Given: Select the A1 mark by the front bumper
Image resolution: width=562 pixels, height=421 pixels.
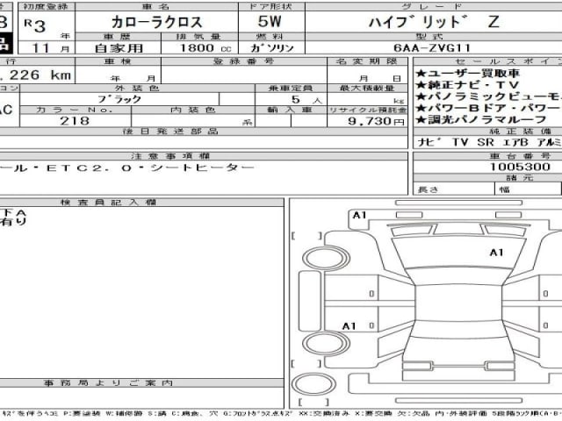Looking at the screenshot, I should point(359,215).
